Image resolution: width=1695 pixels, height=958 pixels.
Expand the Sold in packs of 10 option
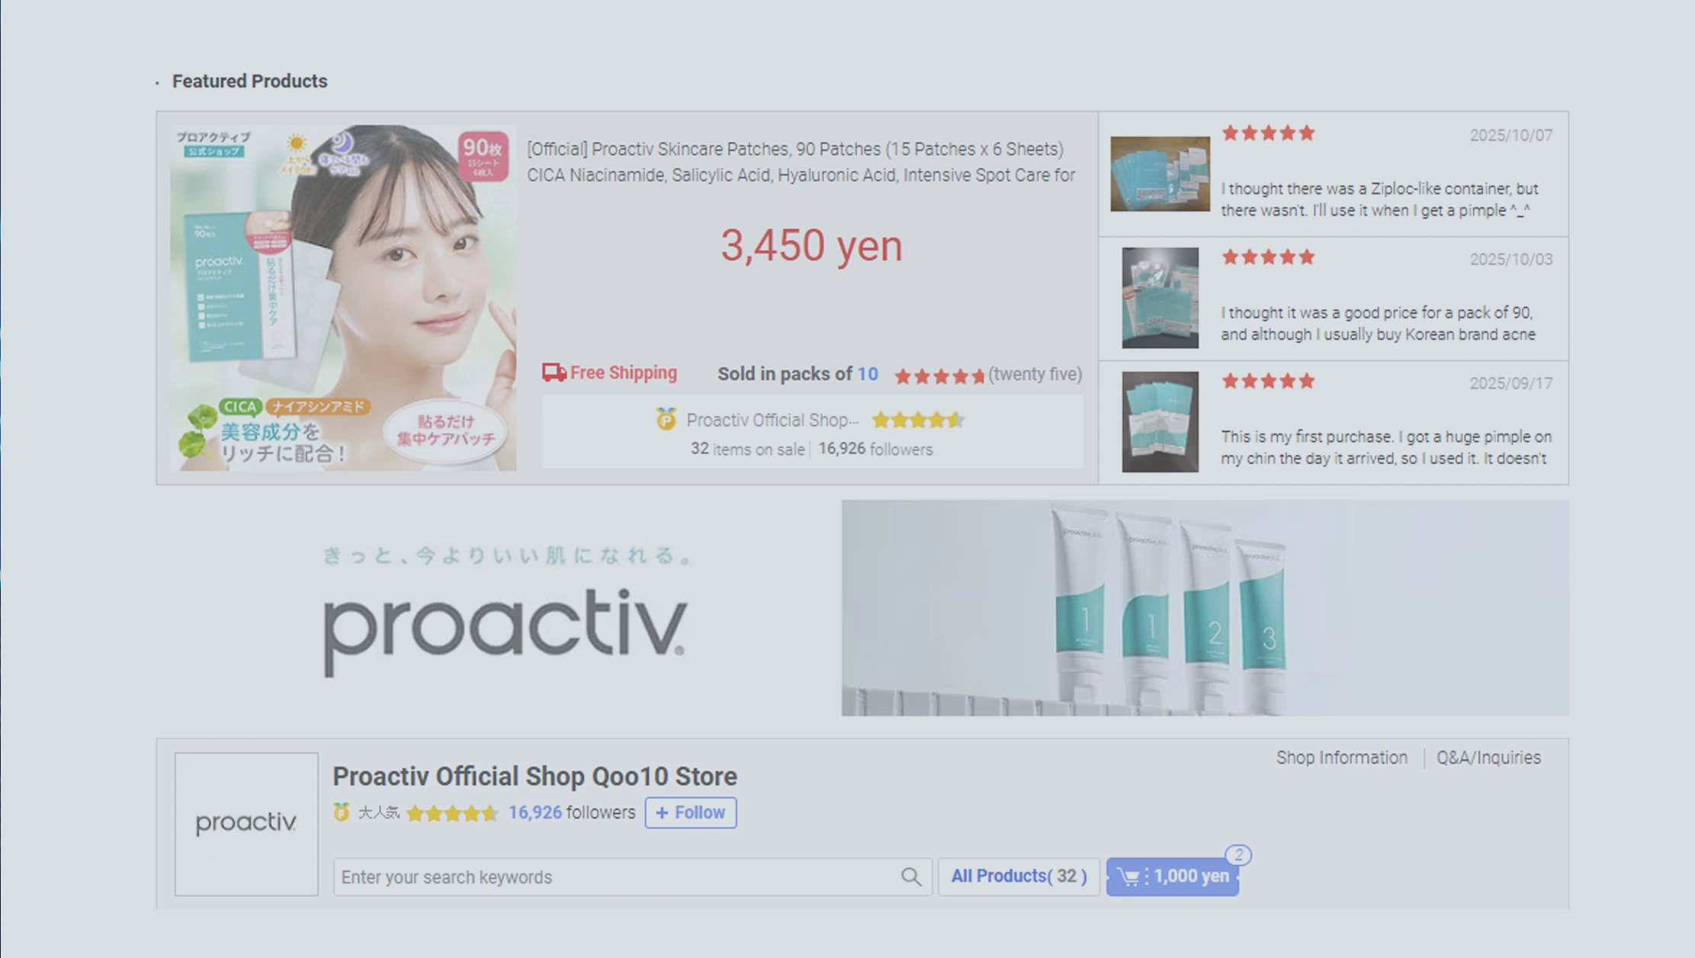point(796,373)
